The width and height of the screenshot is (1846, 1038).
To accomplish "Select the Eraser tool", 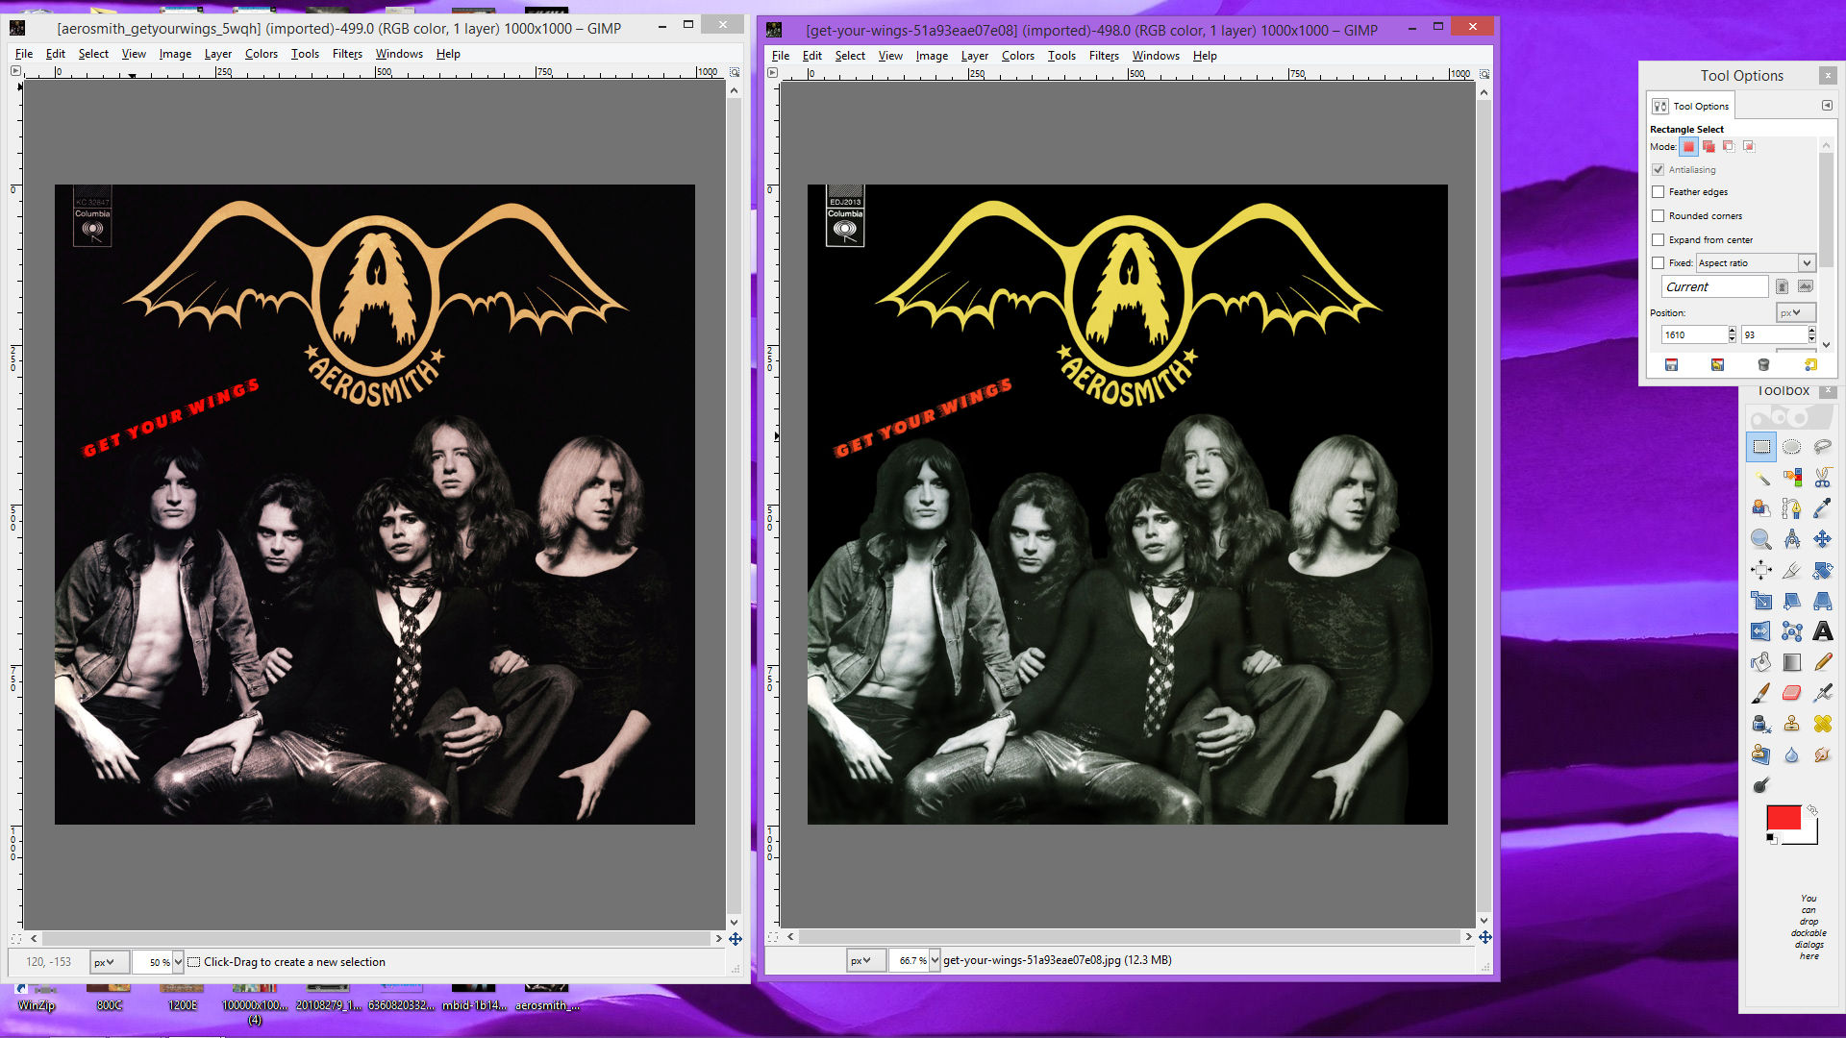I will tap(1791, 693).
